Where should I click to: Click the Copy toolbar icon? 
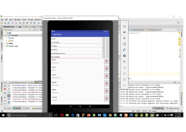click(x=24, y=23)
